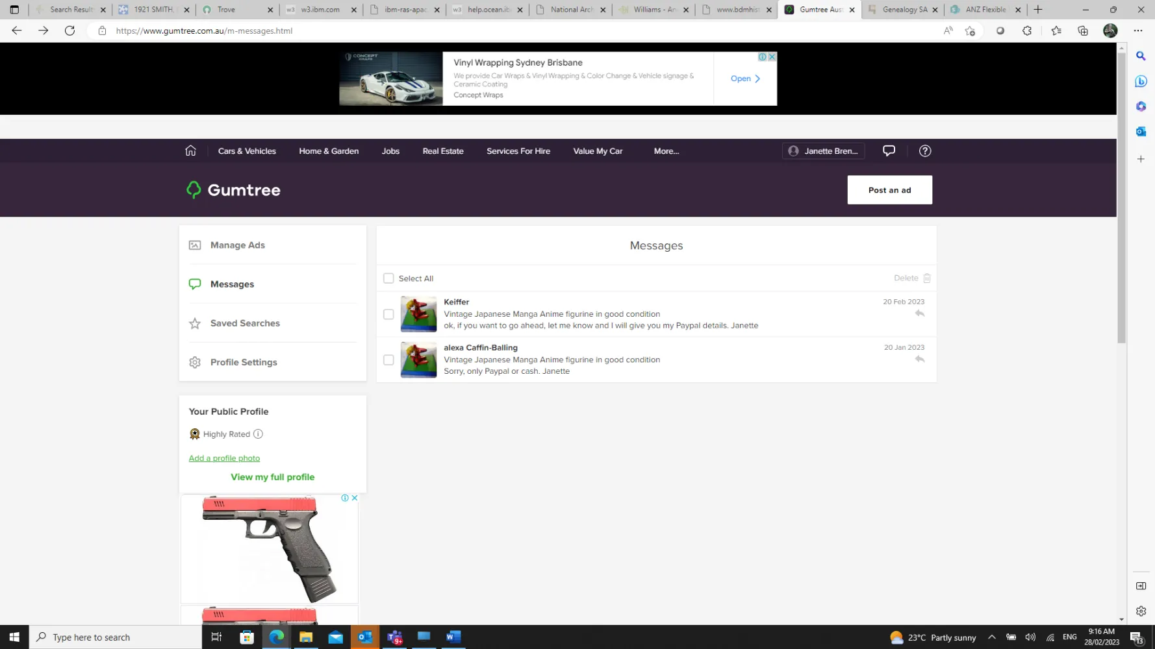Screen dimensions: 1155x649
Task: Click reply arrow on alexa Caffin-Balling message
Action: click(919, 359)
